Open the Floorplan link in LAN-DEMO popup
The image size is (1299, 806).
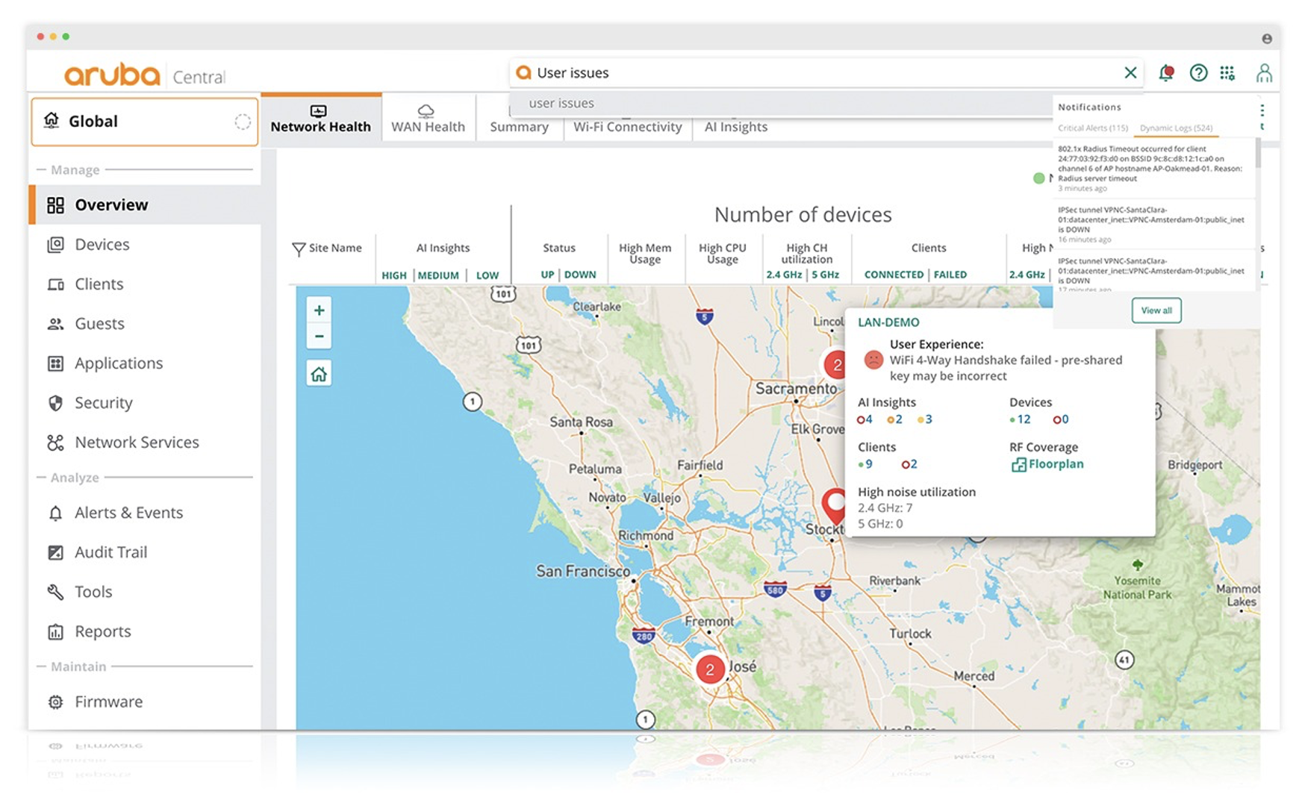1047,464
